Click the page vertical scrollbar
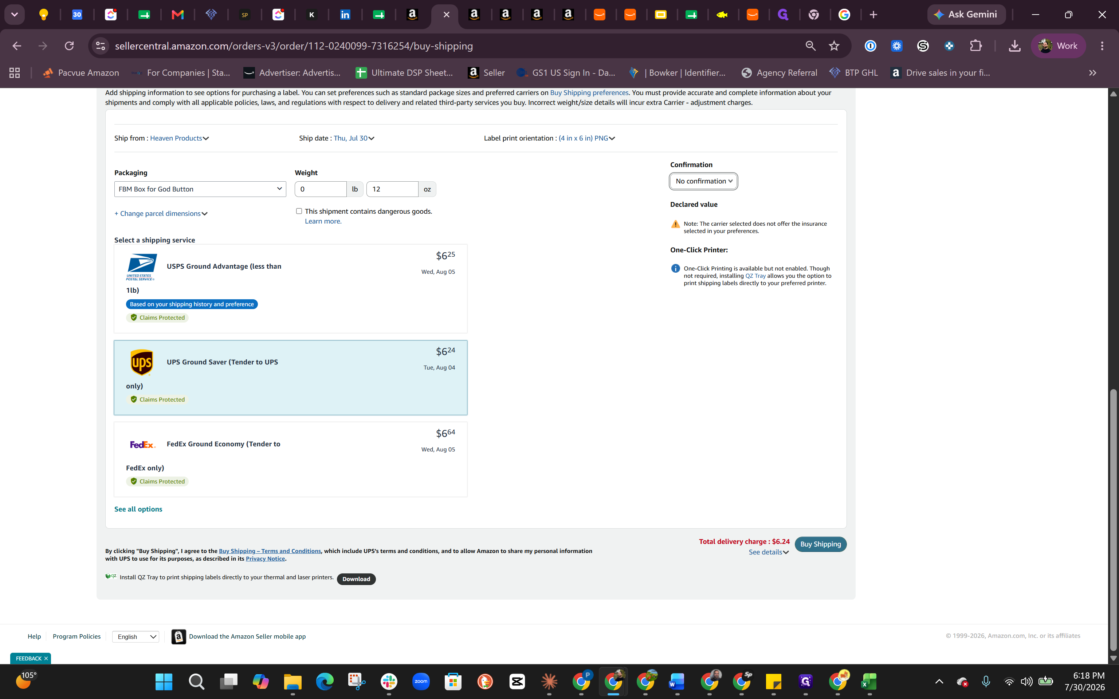The height and width of the screenshot is (699, 1119). coord(1114,520)
